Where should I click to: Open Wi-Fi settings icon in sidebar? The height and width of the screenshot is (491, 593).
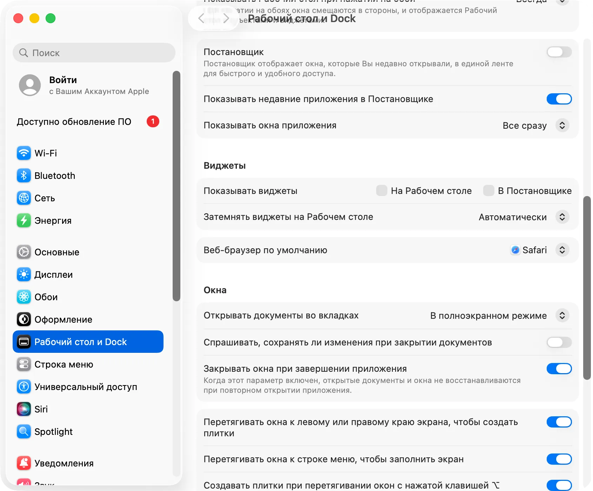pyautogui.click(x=24, y=153)
